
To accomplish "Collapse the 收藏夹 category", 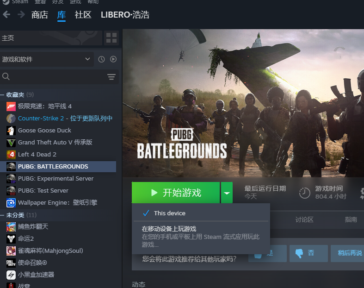I will [x=3, y=94].
